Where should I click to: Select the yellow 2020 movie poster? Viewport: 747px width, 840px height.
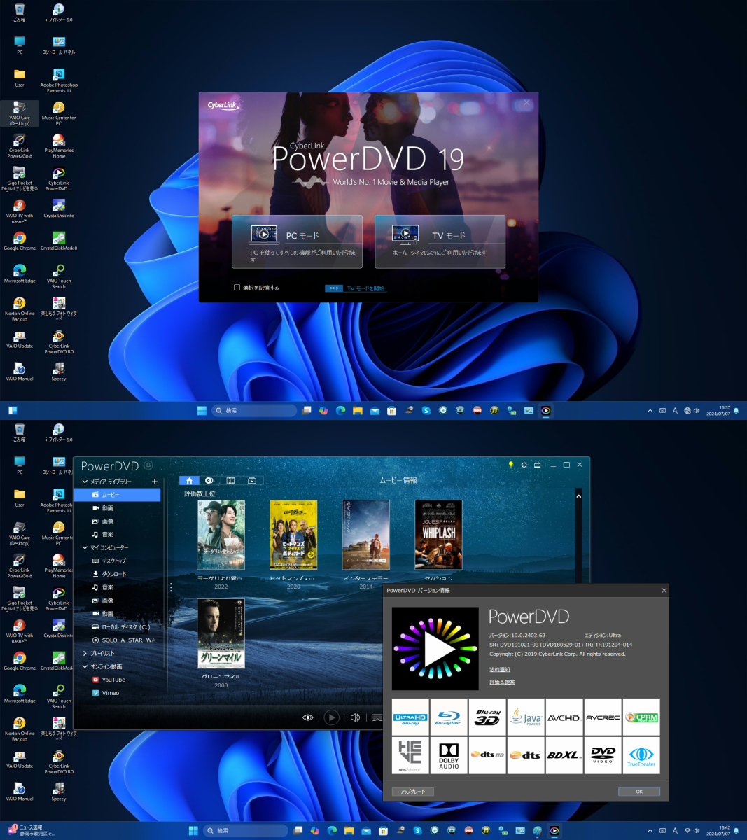[293, 535]
